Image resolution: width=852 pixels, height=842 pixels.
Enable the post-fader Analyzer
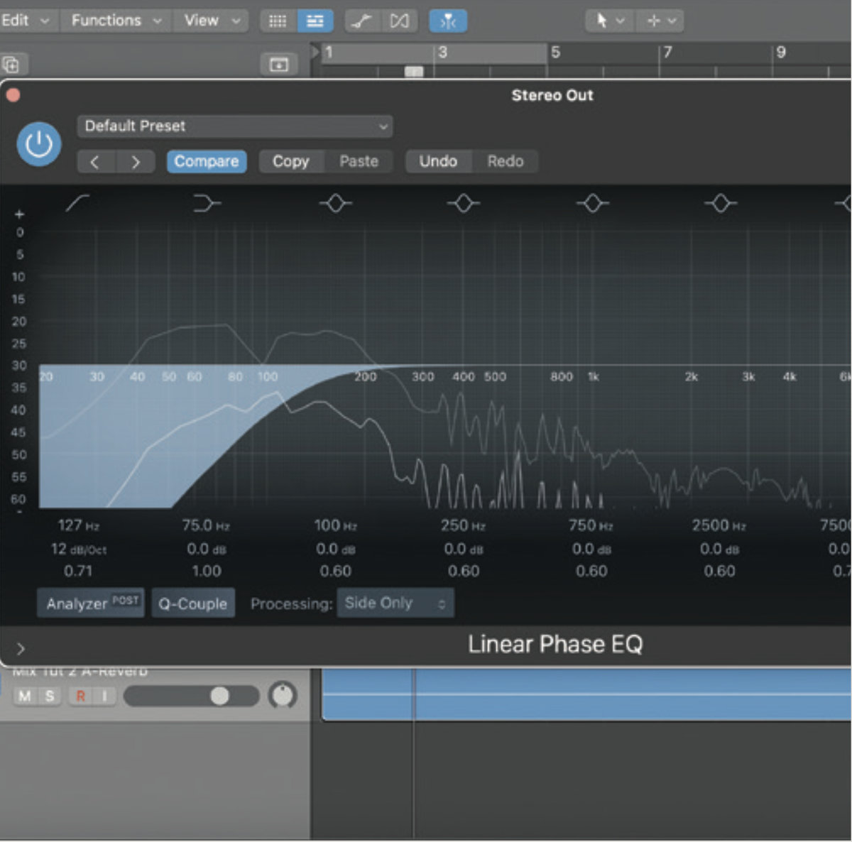(x=89, y=603)
